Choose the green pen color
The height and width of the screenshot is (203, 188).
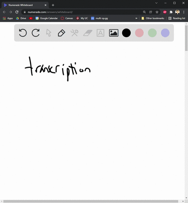click(152, 33)
